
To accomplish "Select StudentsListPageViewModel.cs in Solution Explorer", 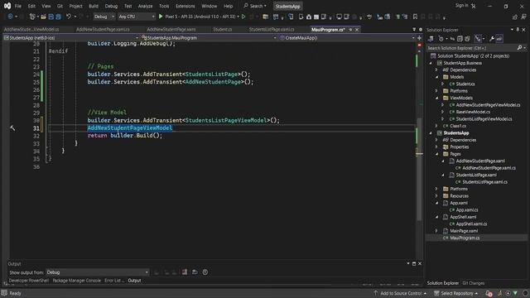I will (484, 119).
